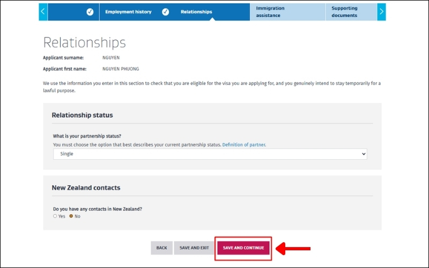Click the New Zealand contacts section heading

point(86,188)
